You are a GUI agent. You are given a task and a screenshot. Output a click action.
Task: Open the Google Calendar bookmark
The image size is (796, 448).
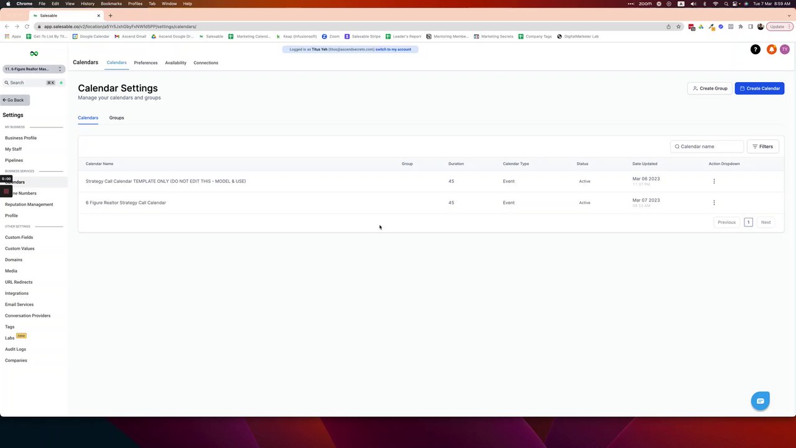(91, 37)
